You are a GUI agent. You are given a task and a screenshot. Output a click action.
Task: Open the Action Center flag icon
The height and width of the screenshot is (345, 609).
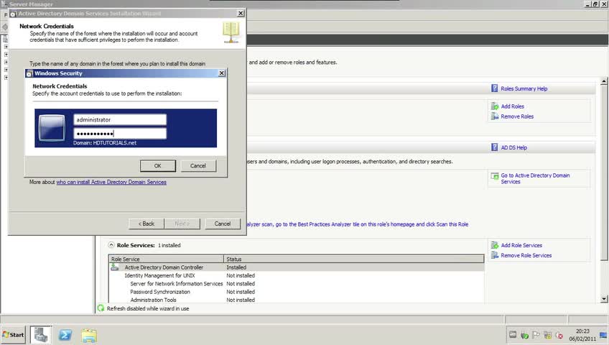pos(536,334)
